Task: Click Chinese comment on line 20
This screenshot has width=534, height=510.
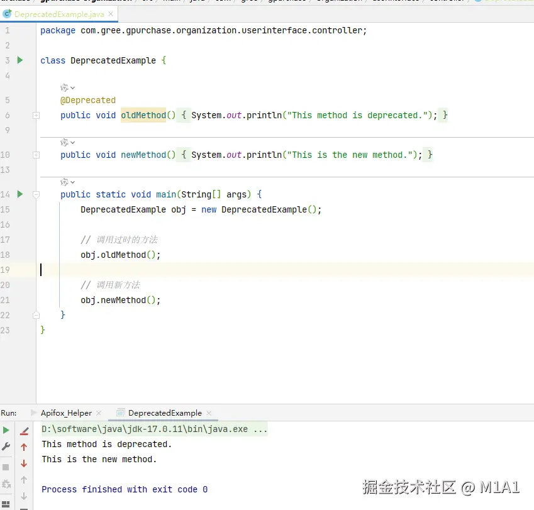Action: click(x=110, y=285)
